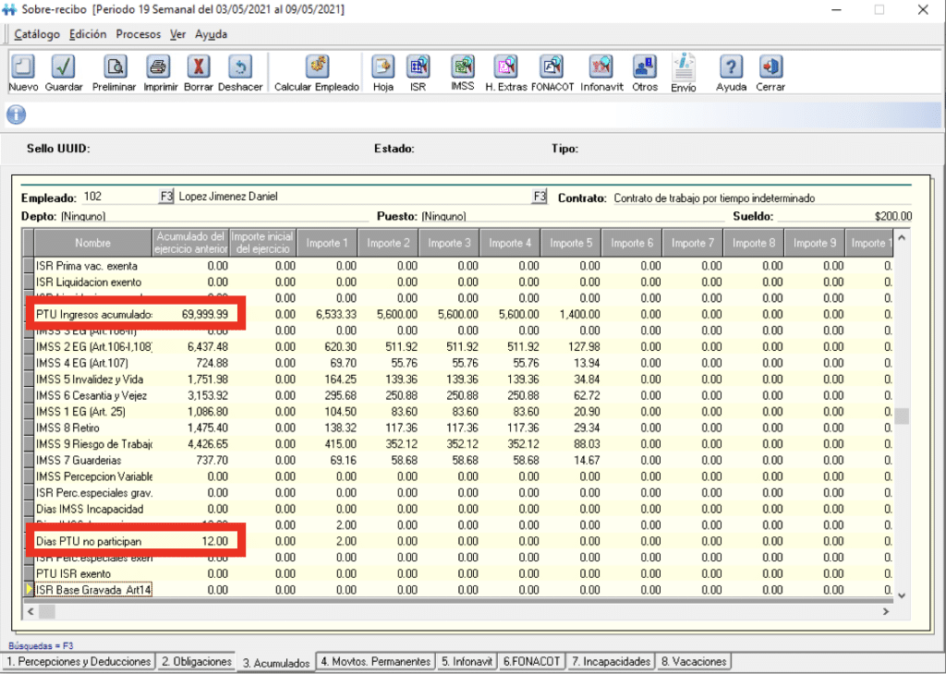This screenshot has width=946, height=674.
Task: Save the record with the Guardar icon
Action: tap(63, 67)
